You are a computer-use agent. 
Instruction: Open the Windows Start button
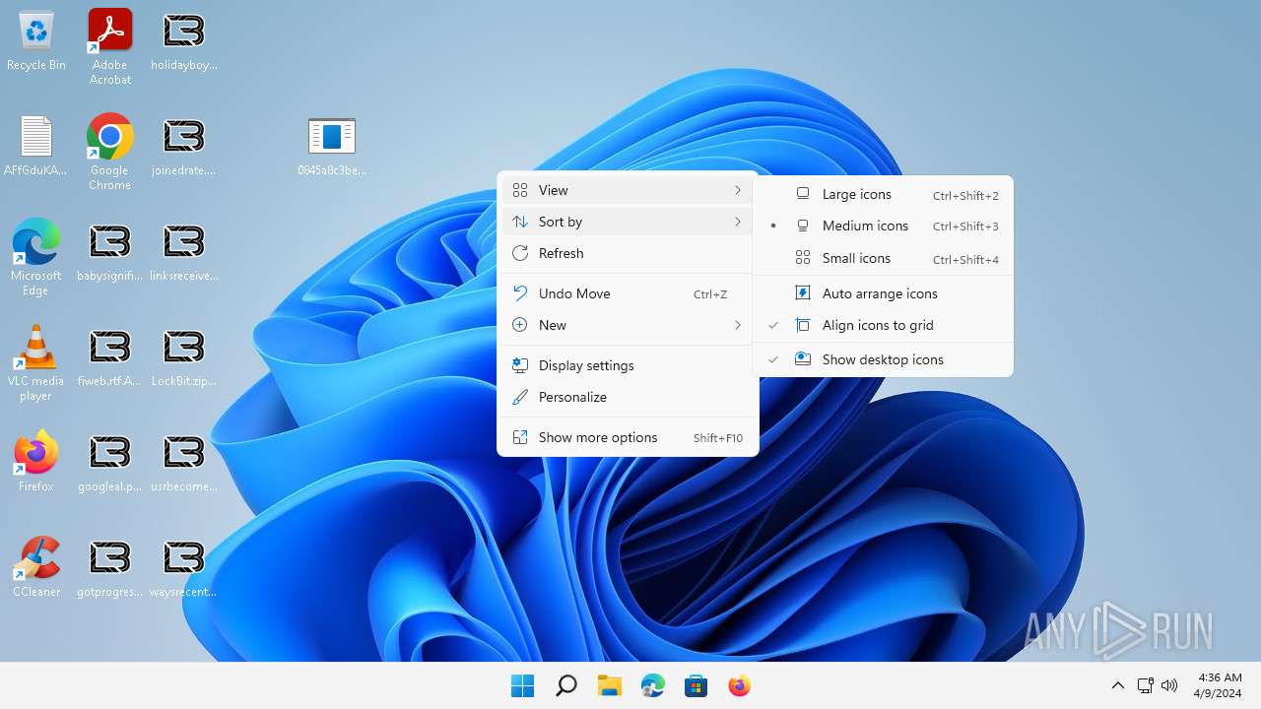tap(522, 685)
